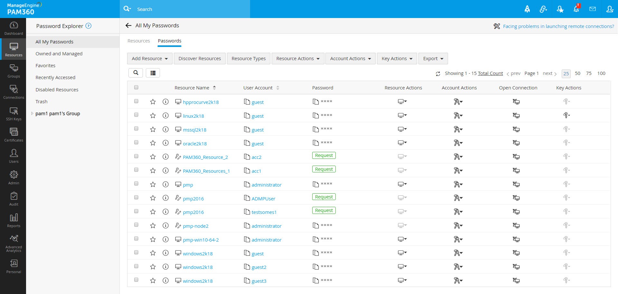The width and height of the screenshot is (618, 294).
Task: Open the Add Resource dropdown
Action: (150, 59)
